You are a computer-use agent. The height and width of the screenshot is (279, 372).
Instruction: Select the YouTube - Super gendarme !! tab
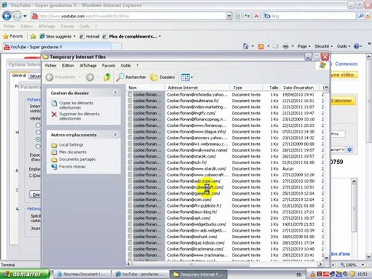[57, 47]
